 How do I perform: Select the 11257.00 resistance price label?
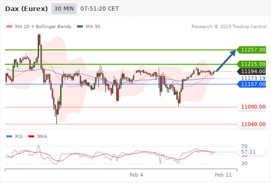[252, 50]
